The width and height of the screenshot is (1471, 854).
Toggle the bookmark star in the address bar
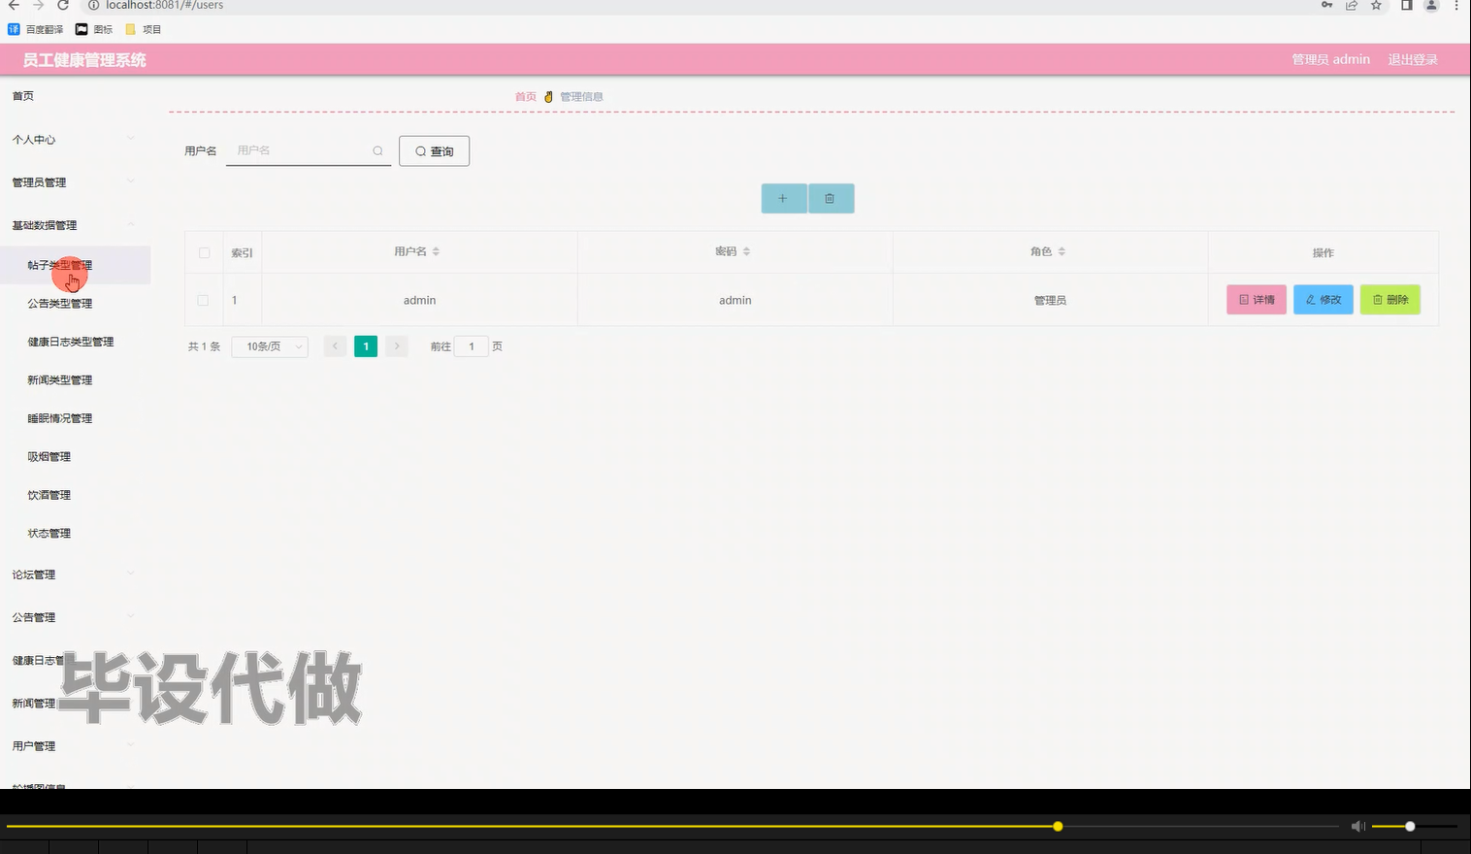click(1375, 6)
